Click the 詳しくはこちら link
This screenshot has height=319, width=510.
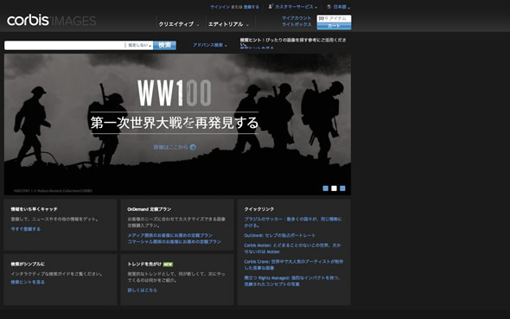coord(142,290)
